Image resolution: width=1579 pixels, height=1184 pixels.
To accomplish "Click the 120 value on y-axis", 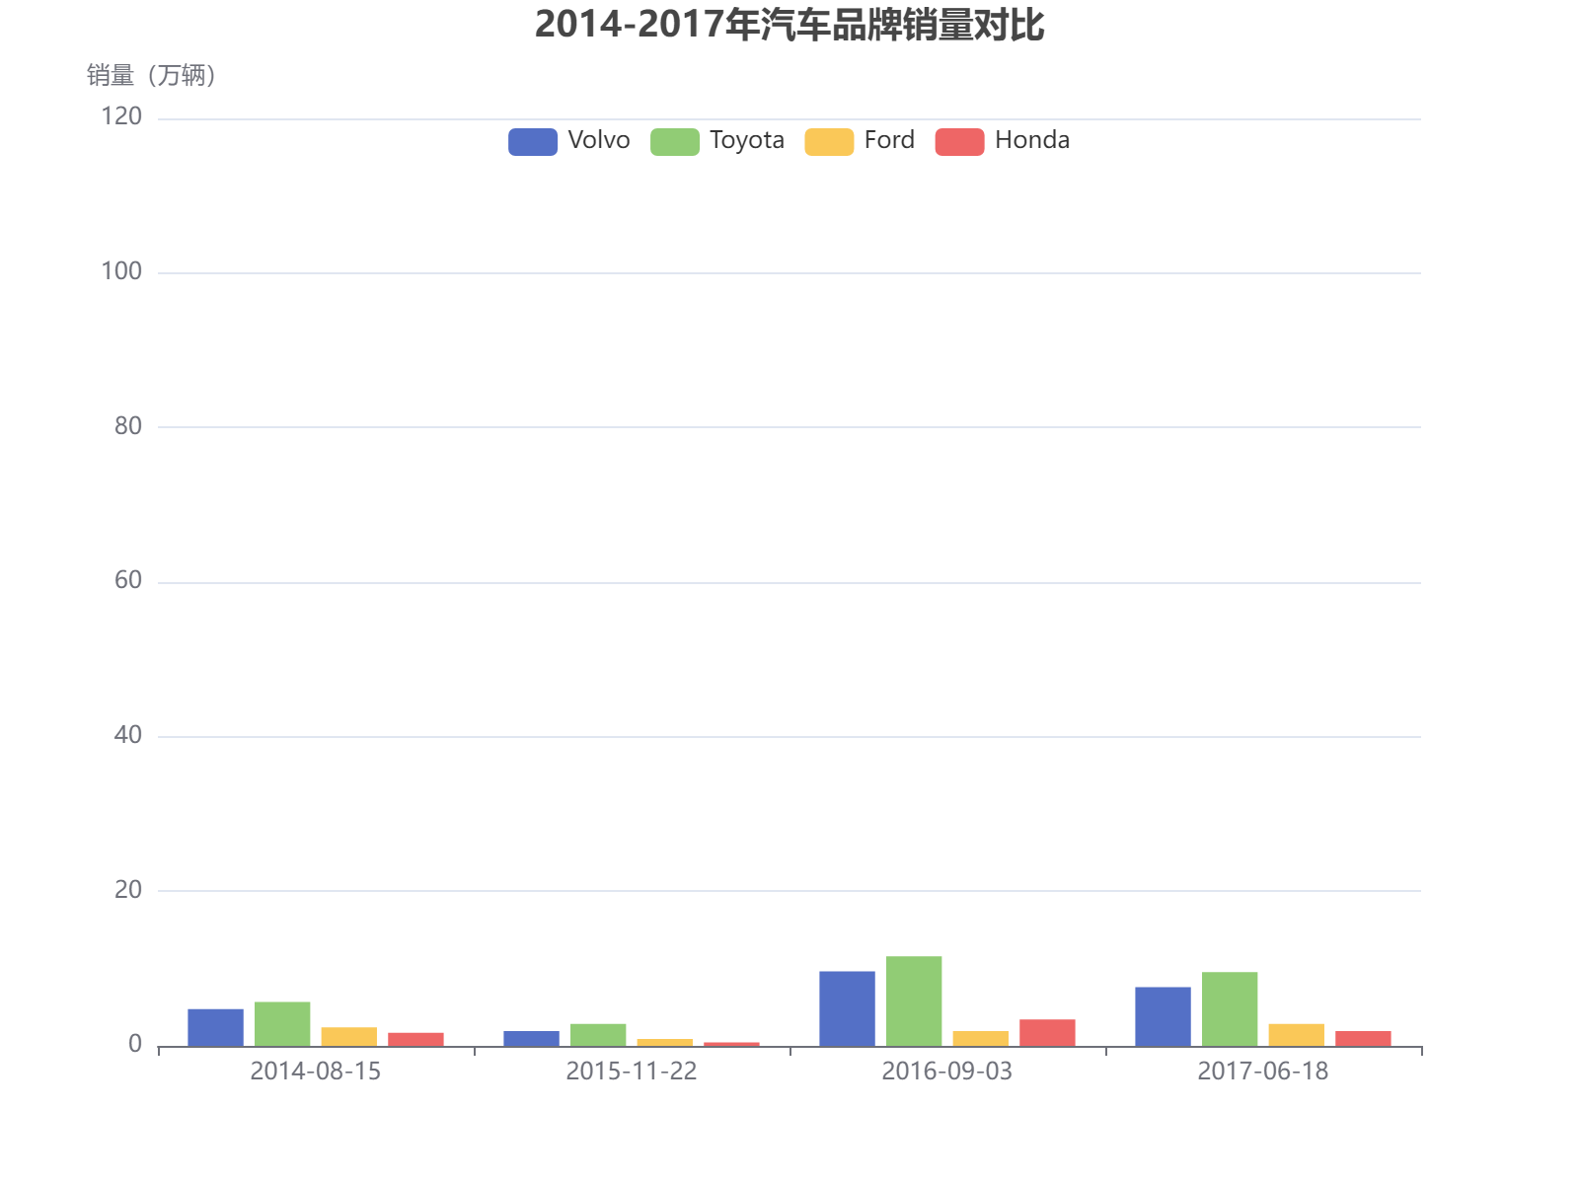I will click(x=120, y=116).
